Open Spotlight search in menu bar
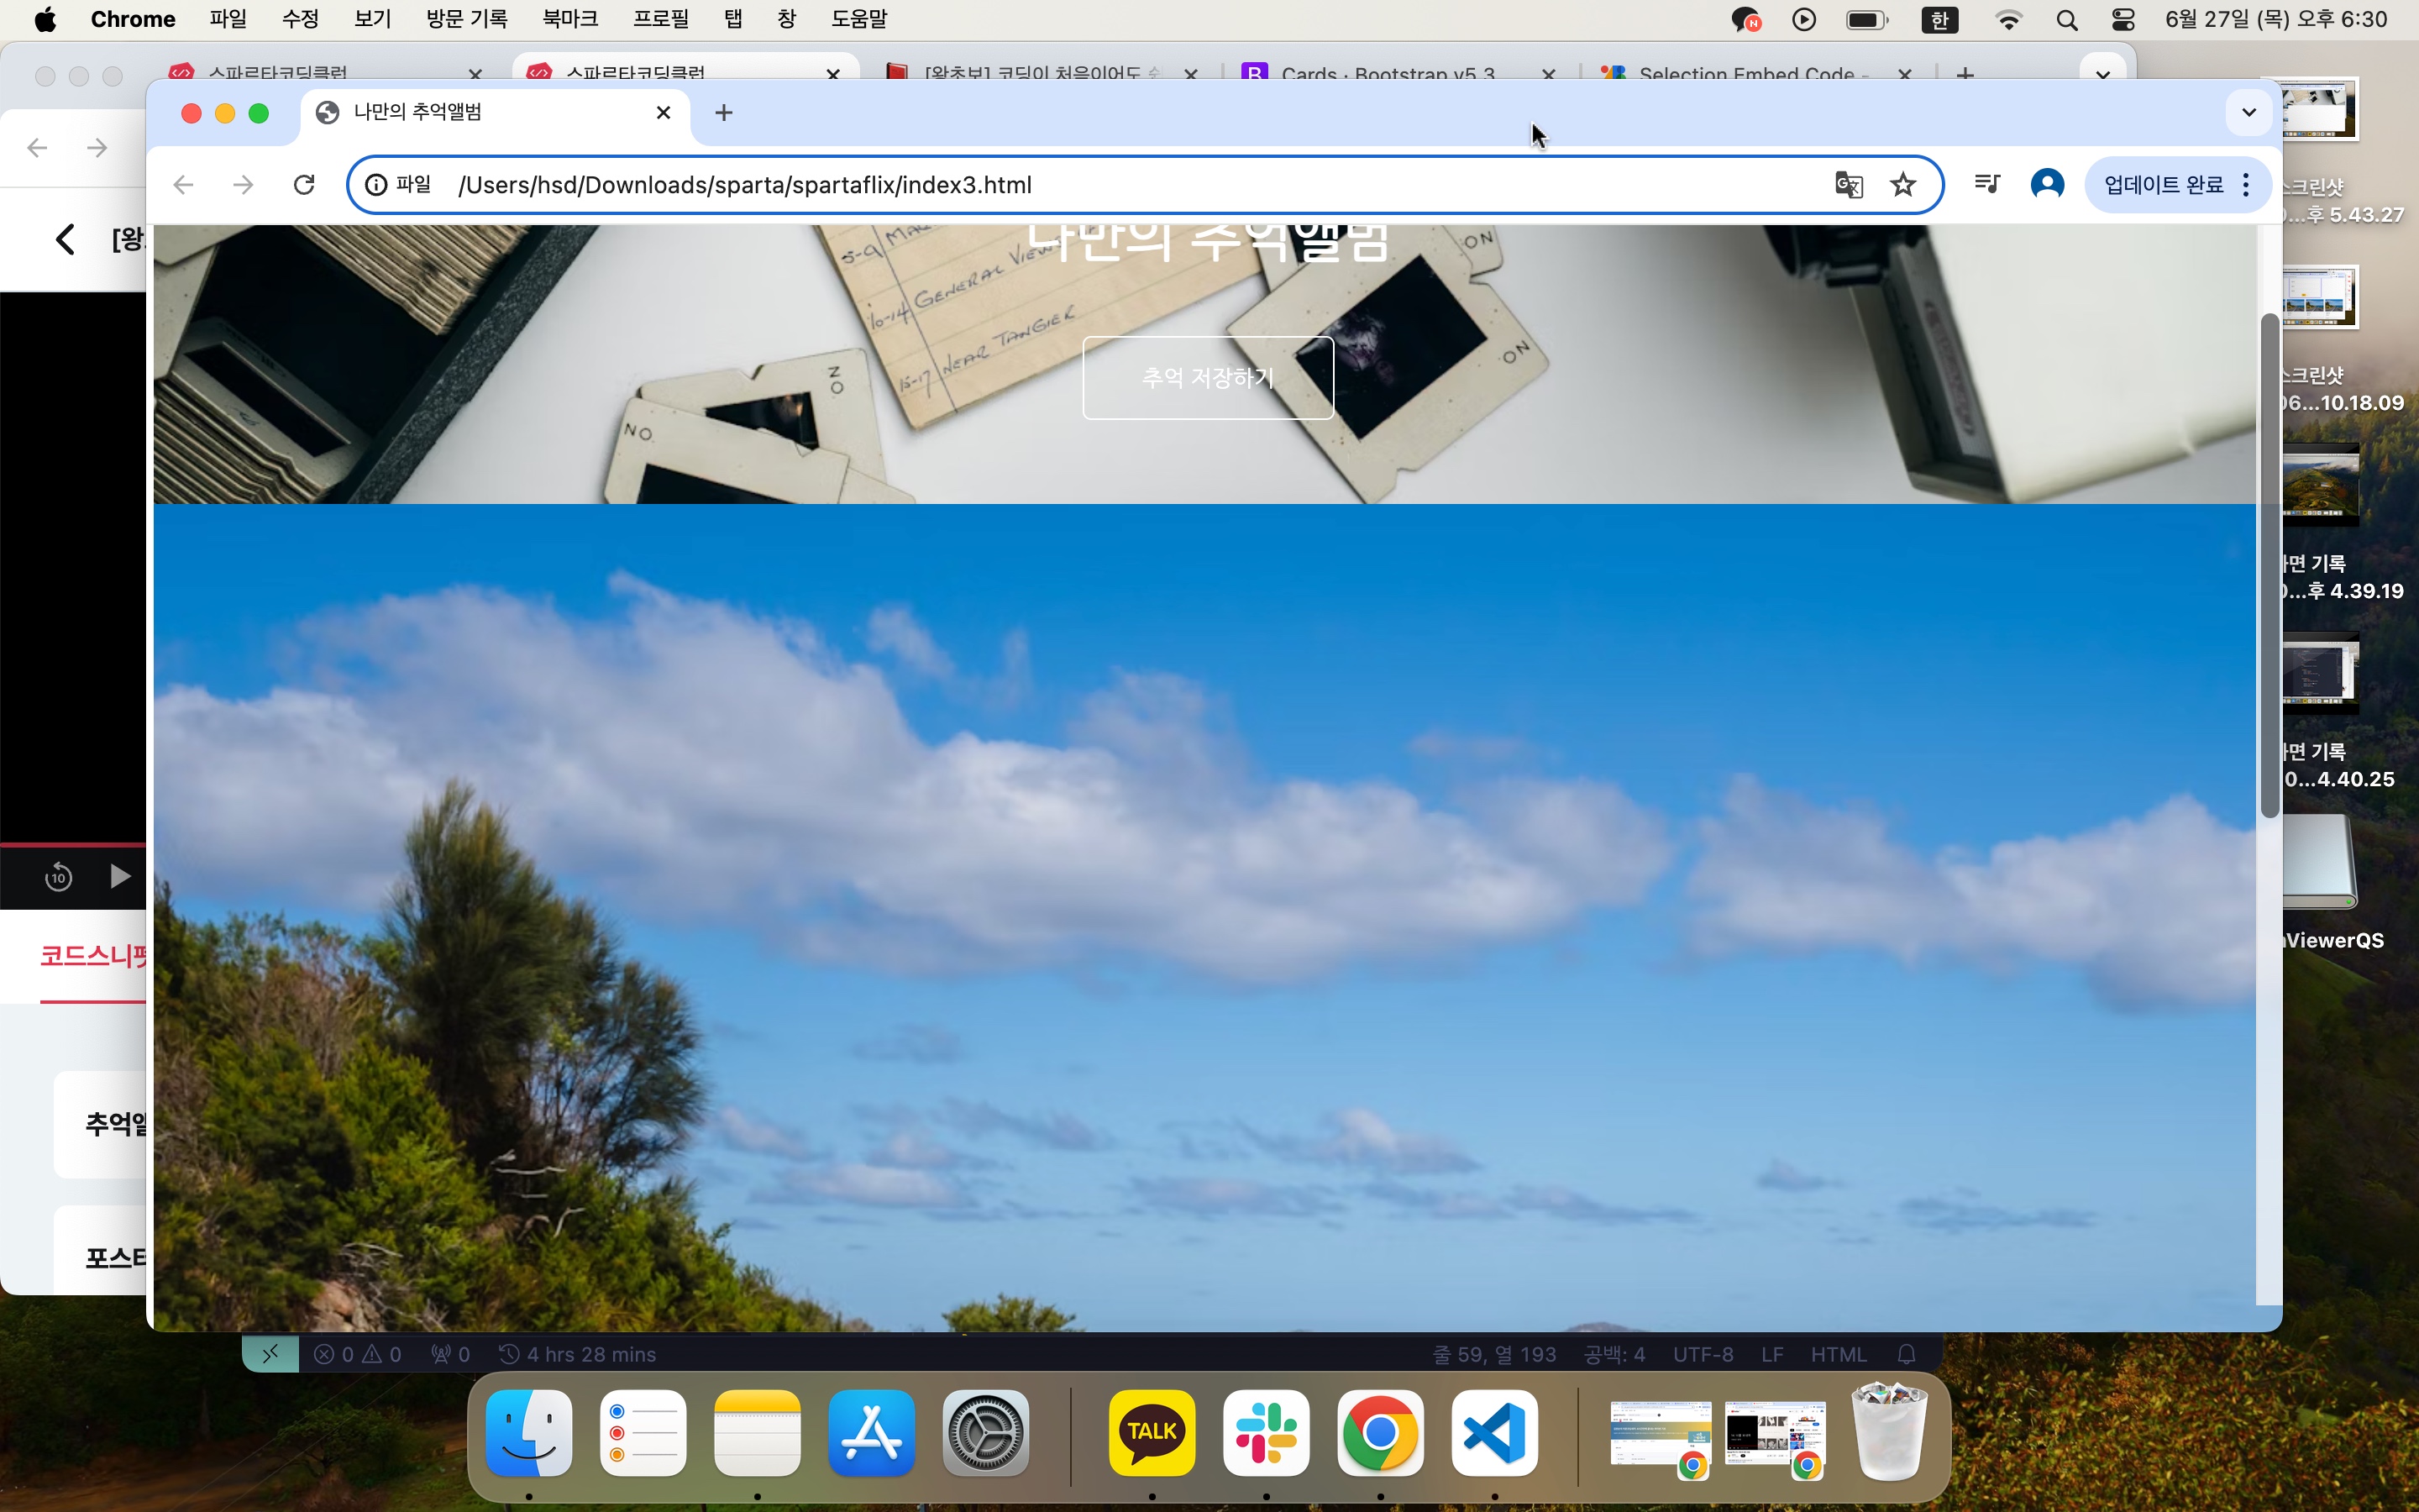This screenshot has width=2419, height=1512. click(2067, 20)
